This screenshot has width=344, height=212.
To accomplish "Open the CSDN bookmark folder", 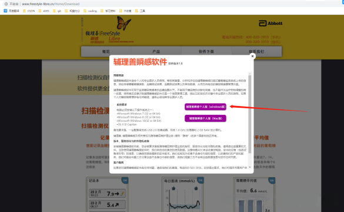I will 29,11.
